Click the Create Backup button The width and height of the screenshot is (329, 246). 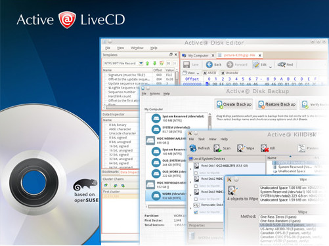[234, 104]
